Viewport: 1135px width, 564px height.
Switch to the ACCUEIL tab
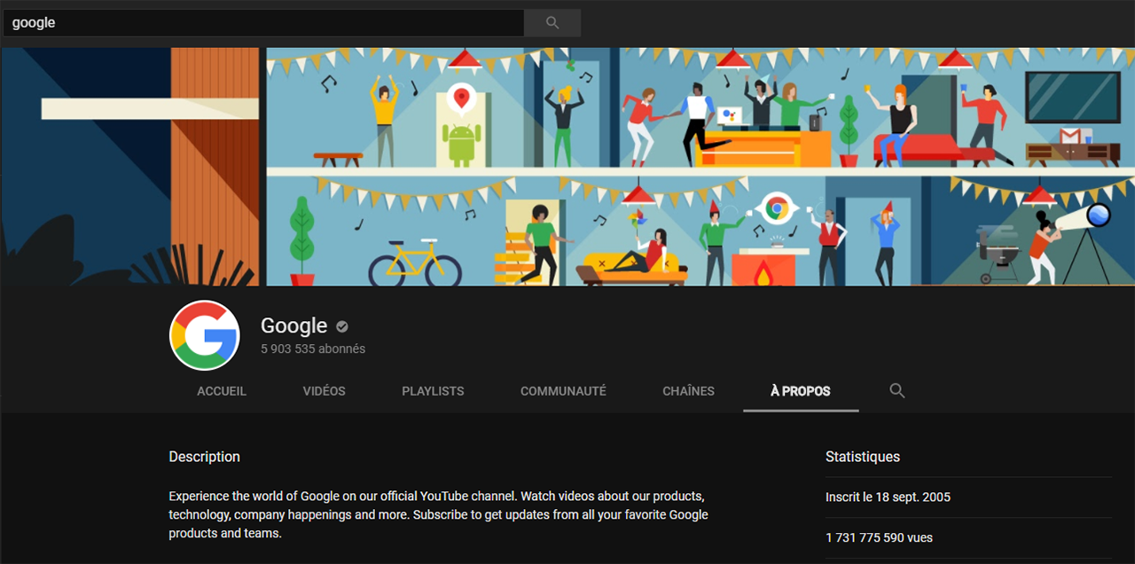pos(222,391)
